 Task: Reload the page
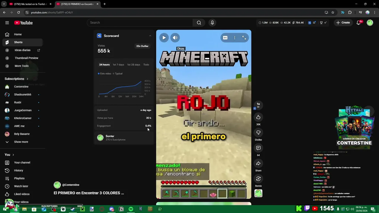(x=18, y=12)
